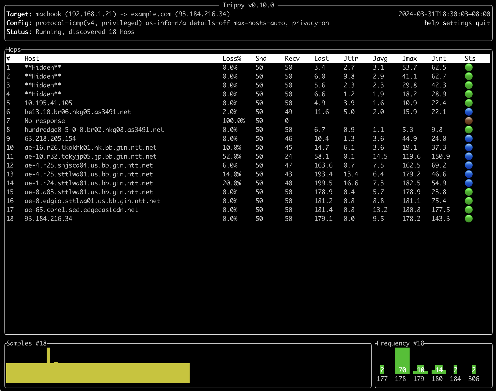Click the green status dot for hop 18 93.184.216.34
The width and height of the screenshot is (496, 391).
[469, 219]
